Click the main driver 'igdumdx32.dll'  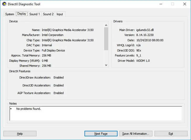pos(145,30)
